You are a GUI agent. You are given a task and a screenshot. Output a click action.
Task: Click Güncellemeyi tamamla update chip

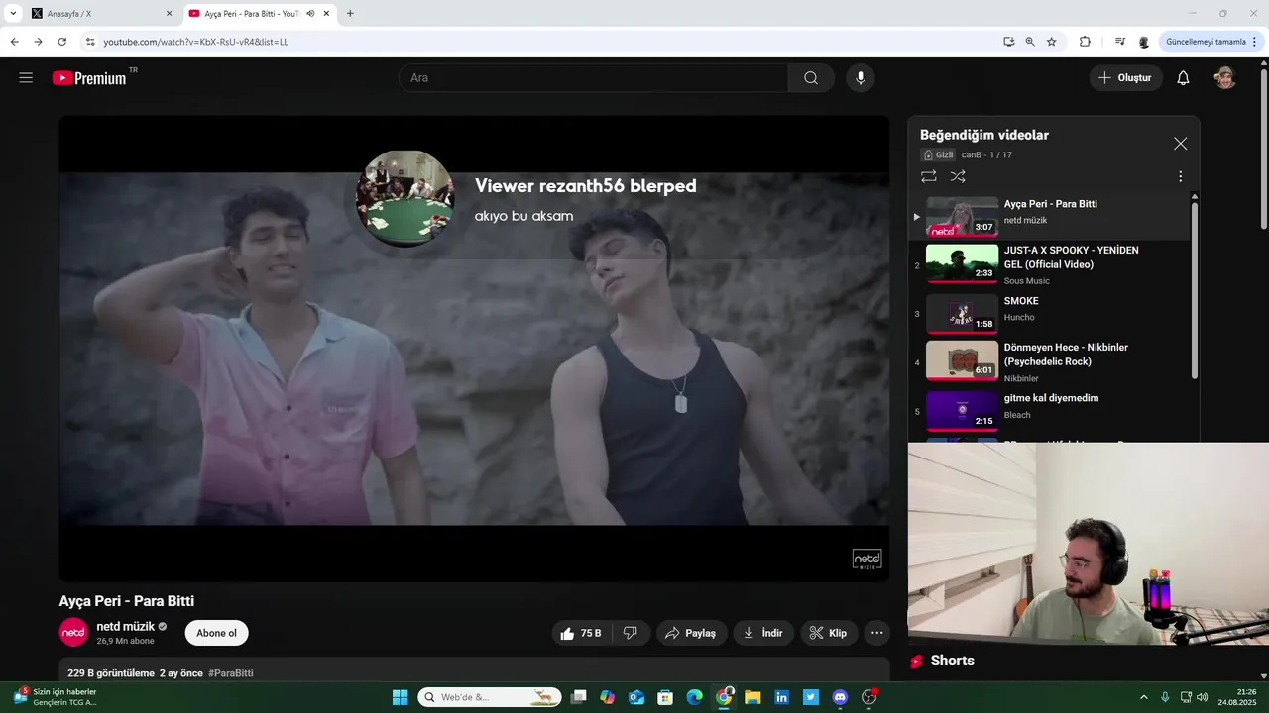(1206, 42)
